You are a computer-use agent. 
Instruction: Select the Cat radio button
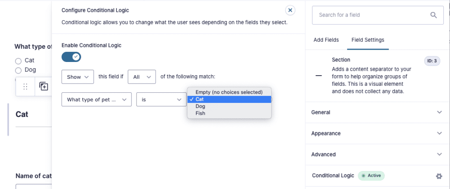pyautogui.click(x=18, y=61)
